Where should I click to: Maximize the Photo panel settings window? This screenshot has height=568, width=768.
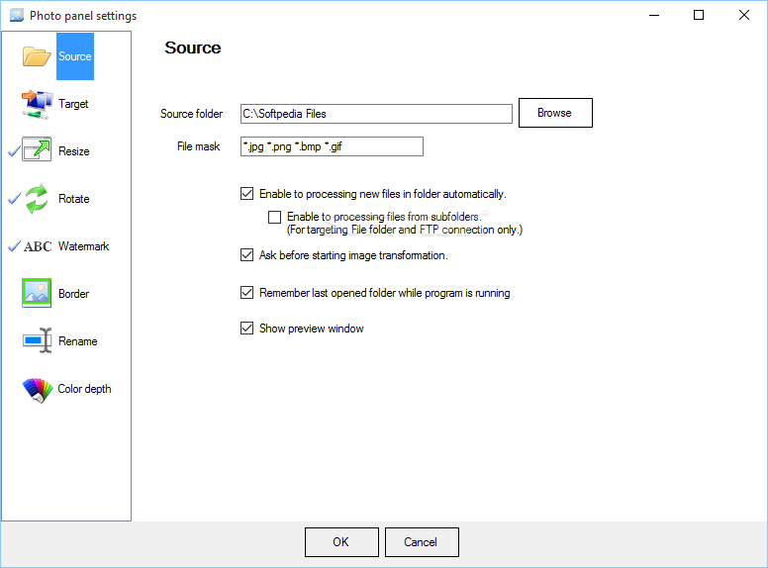click(x=699, y=15)
